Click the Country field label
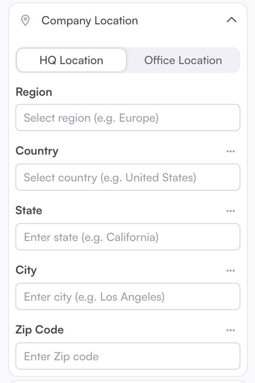255x383 pixels. point(37,151)
